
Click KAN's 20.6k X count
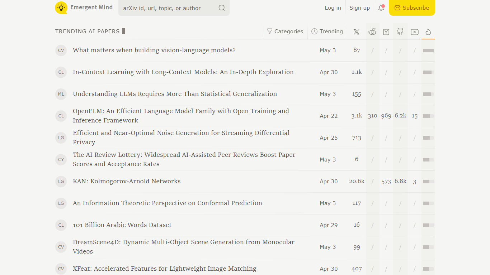coord(357,181)
